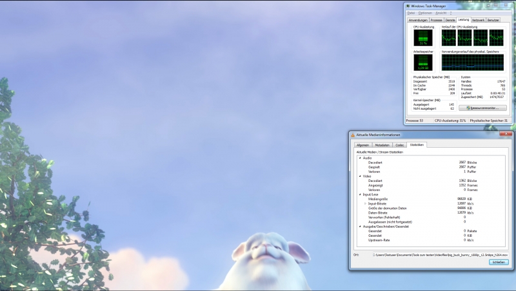Select the Ausgelassen (nicht fortgesetzt) row
516x291 pixels.
[x=431, y=222]
